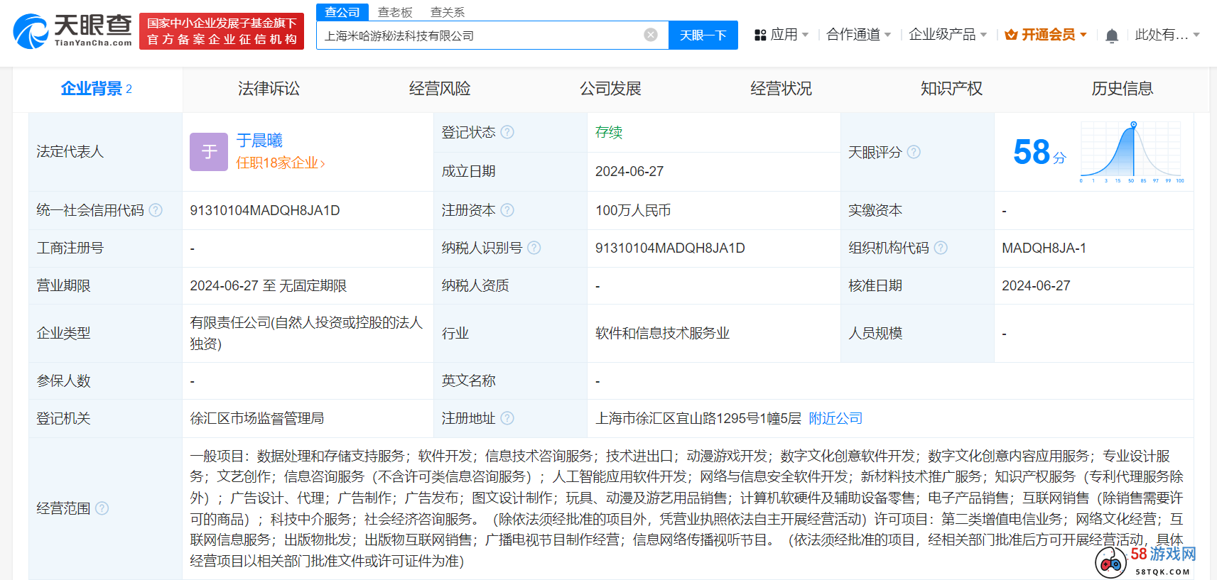Open legal representative 于晨曦 link
The width and height of the screenshot is (1217, 580).
click(259, 141)
